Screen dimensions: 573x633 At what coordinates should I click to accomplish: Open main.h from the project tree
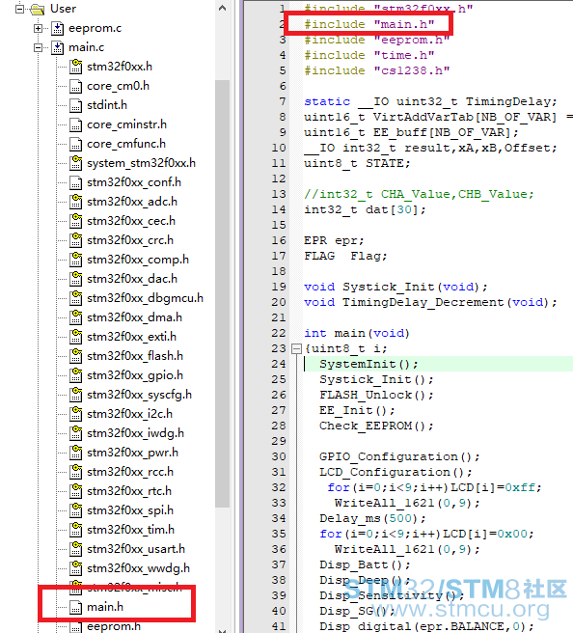tap(105, 607)
